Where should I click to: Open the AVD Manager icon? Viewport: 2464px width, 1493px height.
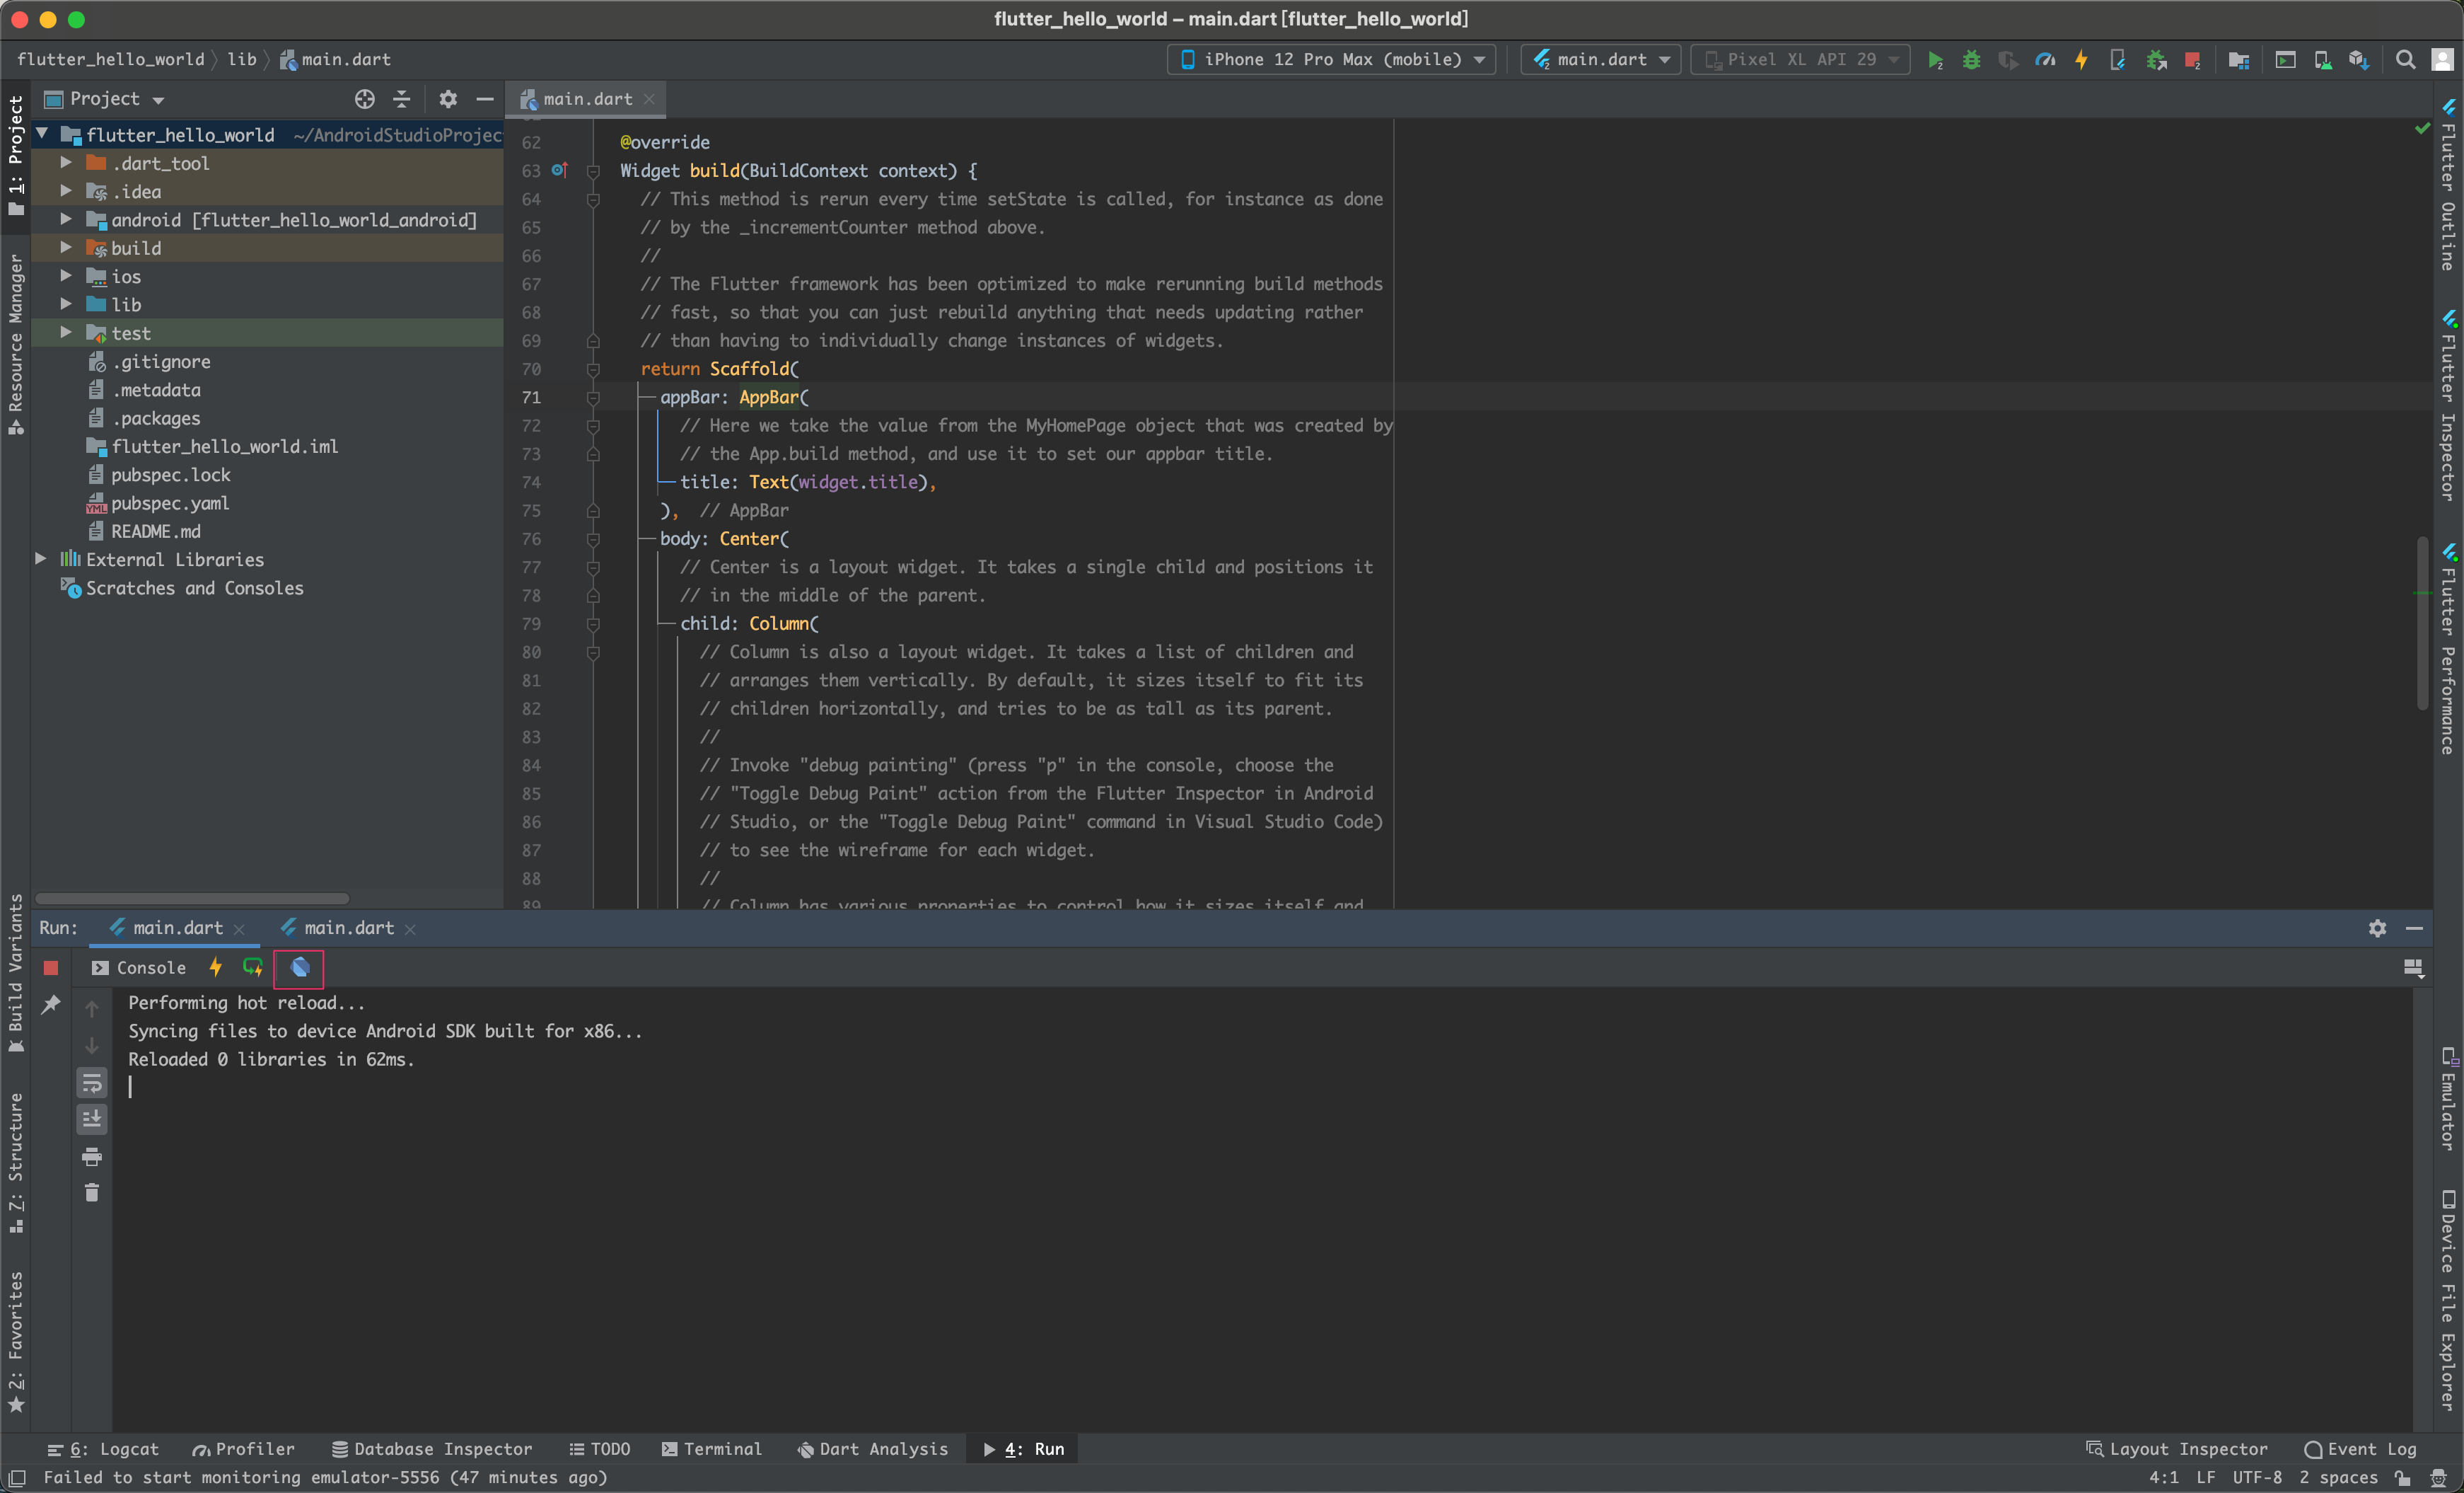pos(2322,60)
